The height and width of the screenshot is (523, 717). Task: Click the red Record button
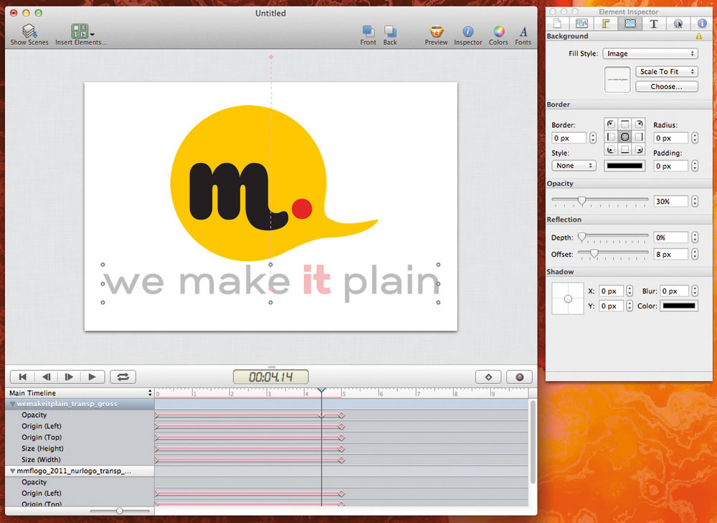tap(519, 377)
